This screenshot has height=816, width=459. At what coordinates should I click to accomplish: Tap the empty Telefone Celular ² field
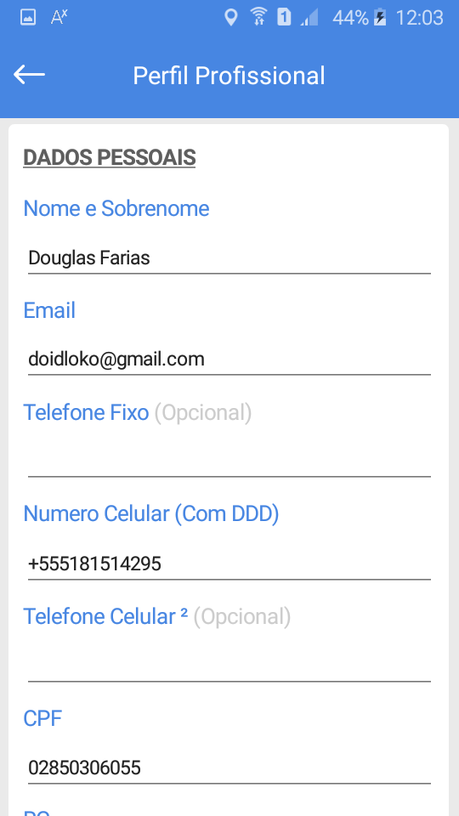point(229,666)
